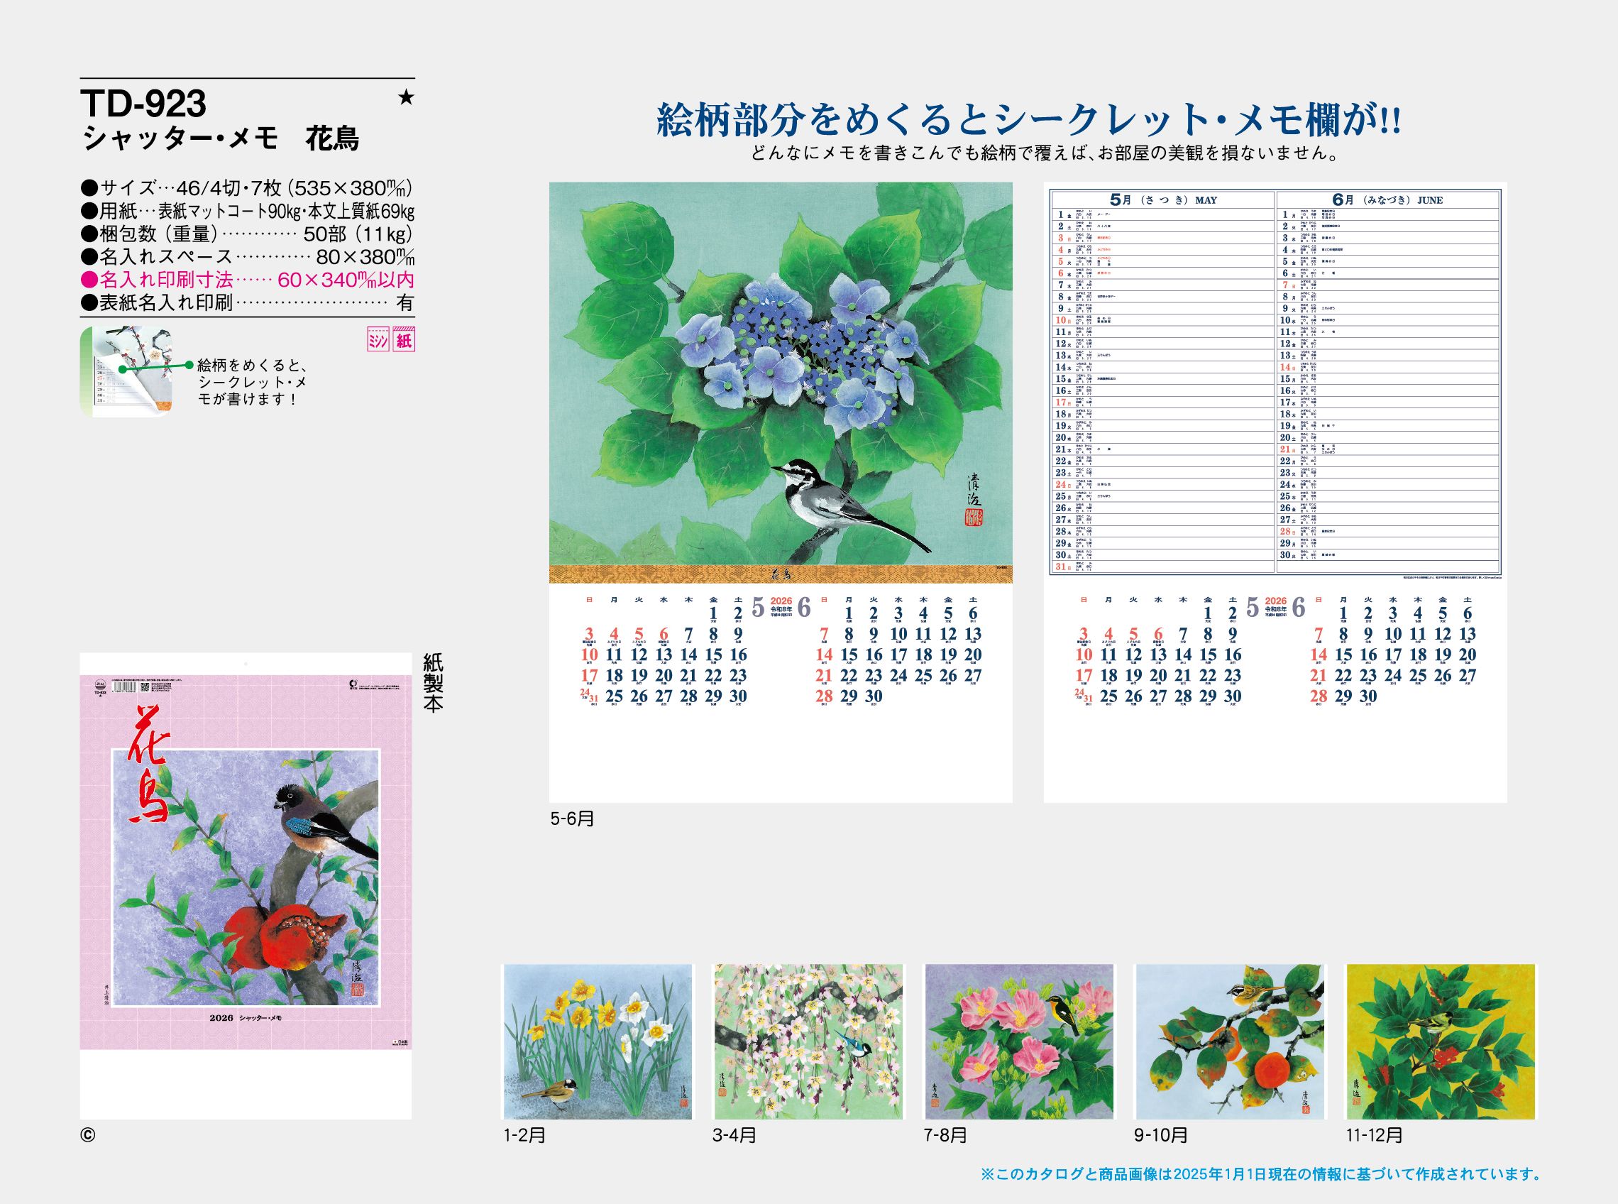
Task: Open the 11-12月 yellow background thumbnail
Action: click(x=1441, y=1041)
